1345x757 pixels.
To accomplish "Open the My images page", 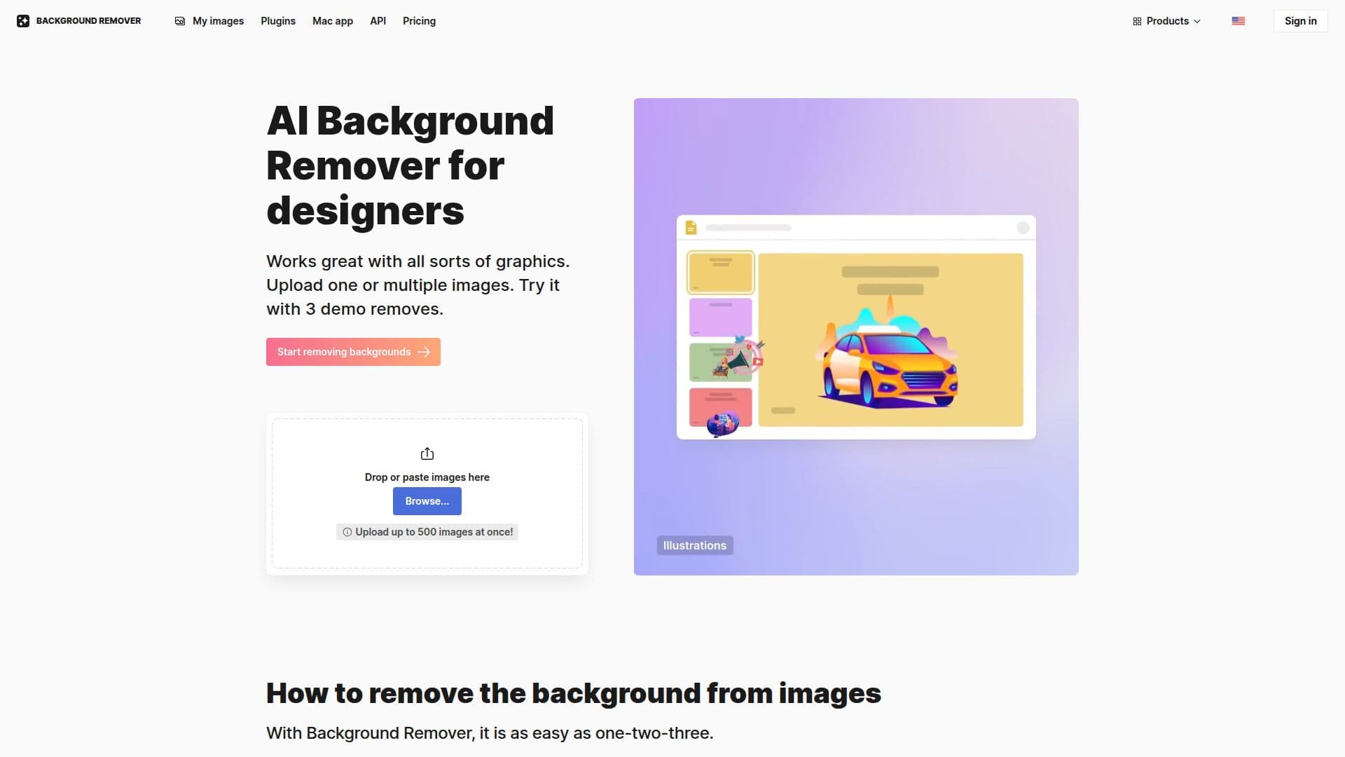I will 209,21.
